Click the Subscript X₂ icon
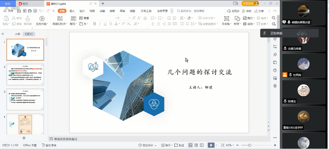 [x=129, y=24]
